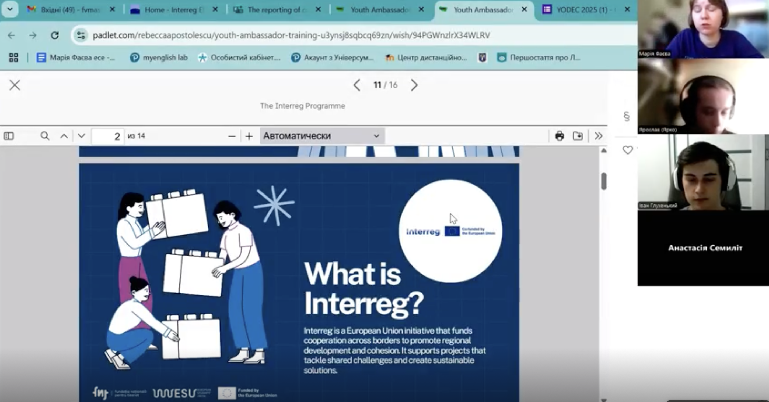Image resolution: width=769 pixels, height=402 pixels.
Task: Open bookmark Центр дистанційного
Action: point(426,58)
